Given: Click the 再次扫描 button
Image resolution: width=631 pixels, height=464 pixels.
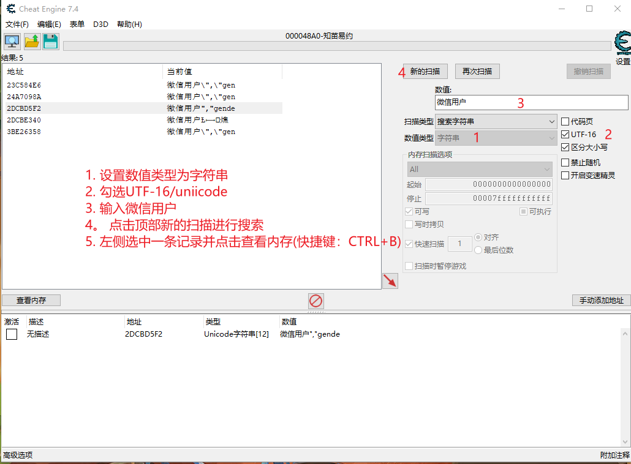Looking at the screenshot, I should pyautogui.click(x=477, y=72).
